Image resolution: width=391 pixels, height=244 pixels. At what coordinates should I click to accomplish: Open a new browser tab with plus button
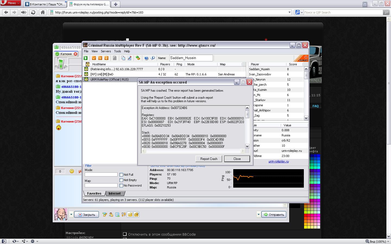[115, 4]
